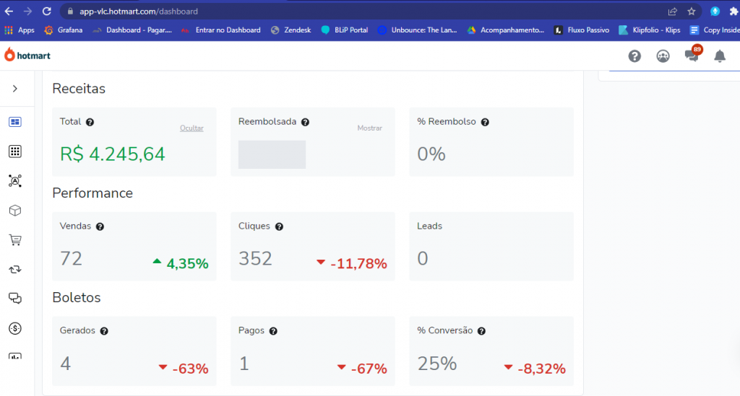Image resolution: width=740 pixels, height=396 pixels.
Task: Click the notifications bell icon
Action: (720, 56)
